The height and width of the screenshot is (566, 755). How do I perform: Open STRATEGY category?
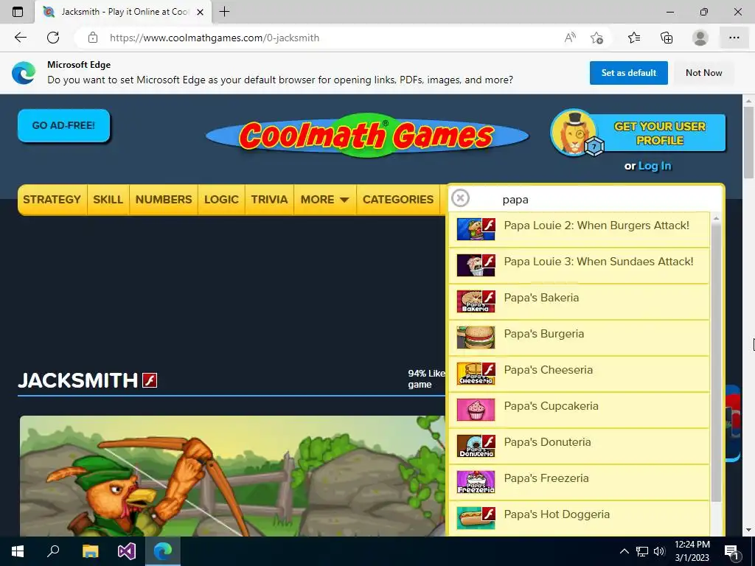52,199
